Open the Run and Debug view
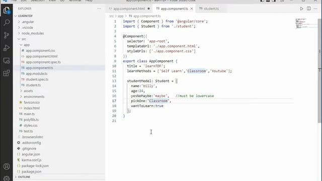Viewport: 322px width, 181px height. (7, 48)
